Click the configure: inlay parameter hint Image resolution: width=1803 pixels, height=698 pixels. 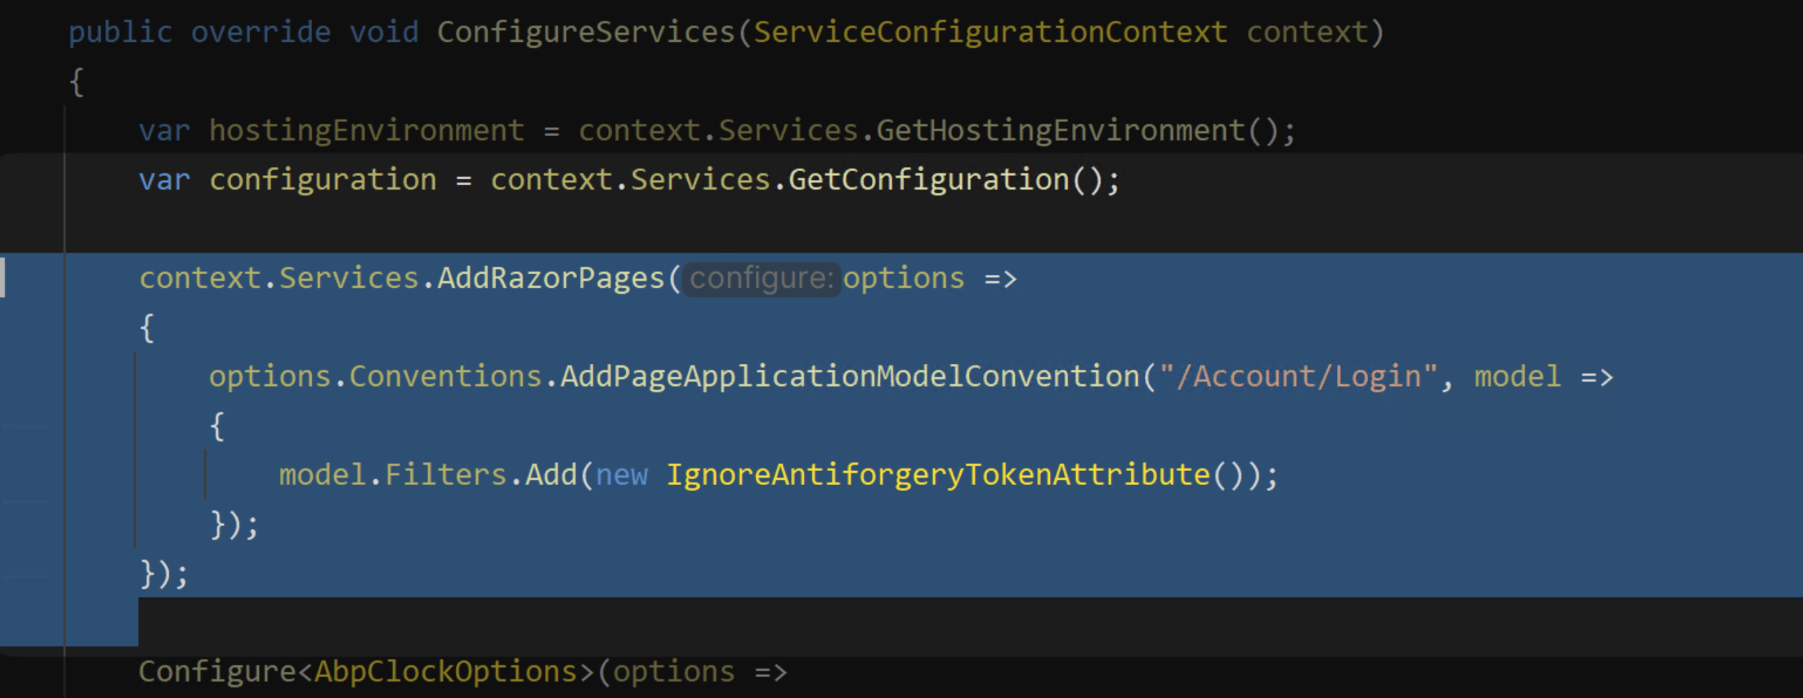[x=761, y=279]
